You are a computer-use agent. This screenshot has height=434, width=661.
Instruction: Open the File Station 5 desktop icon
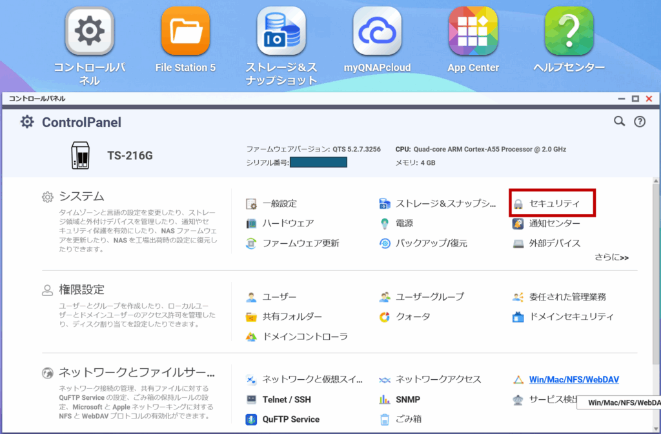pos(185,31)
